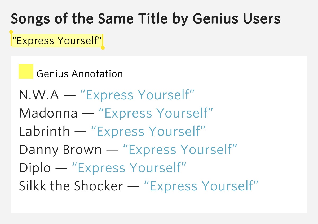Click the yellow Genius Annotation square

point(26,71)
